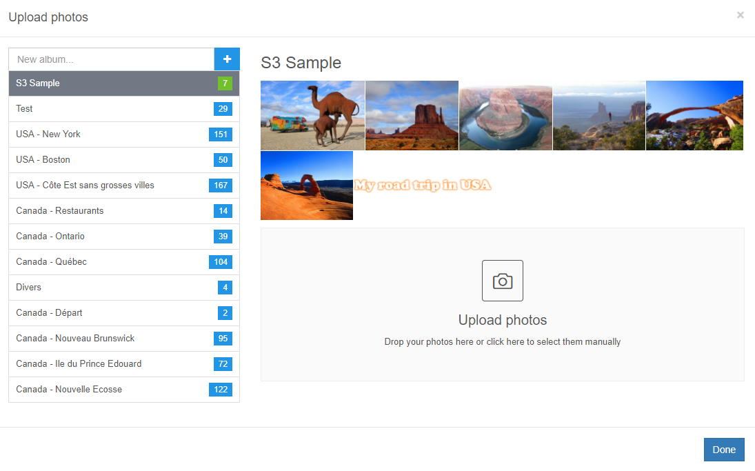Dismiss the Upload photos dialog with the X
Screen dimensions: 755x471
740,15
